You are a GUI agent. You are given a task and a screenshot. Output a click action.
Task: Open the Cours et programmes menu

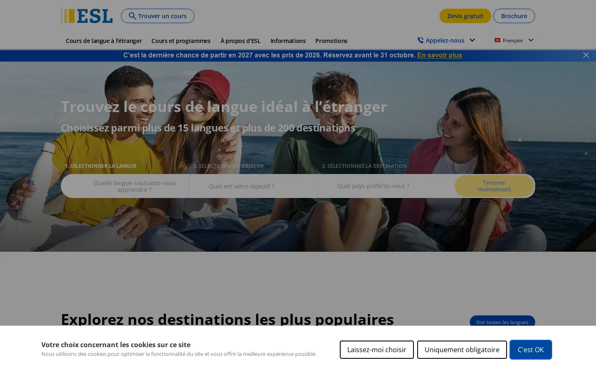(x=181, y=41)
